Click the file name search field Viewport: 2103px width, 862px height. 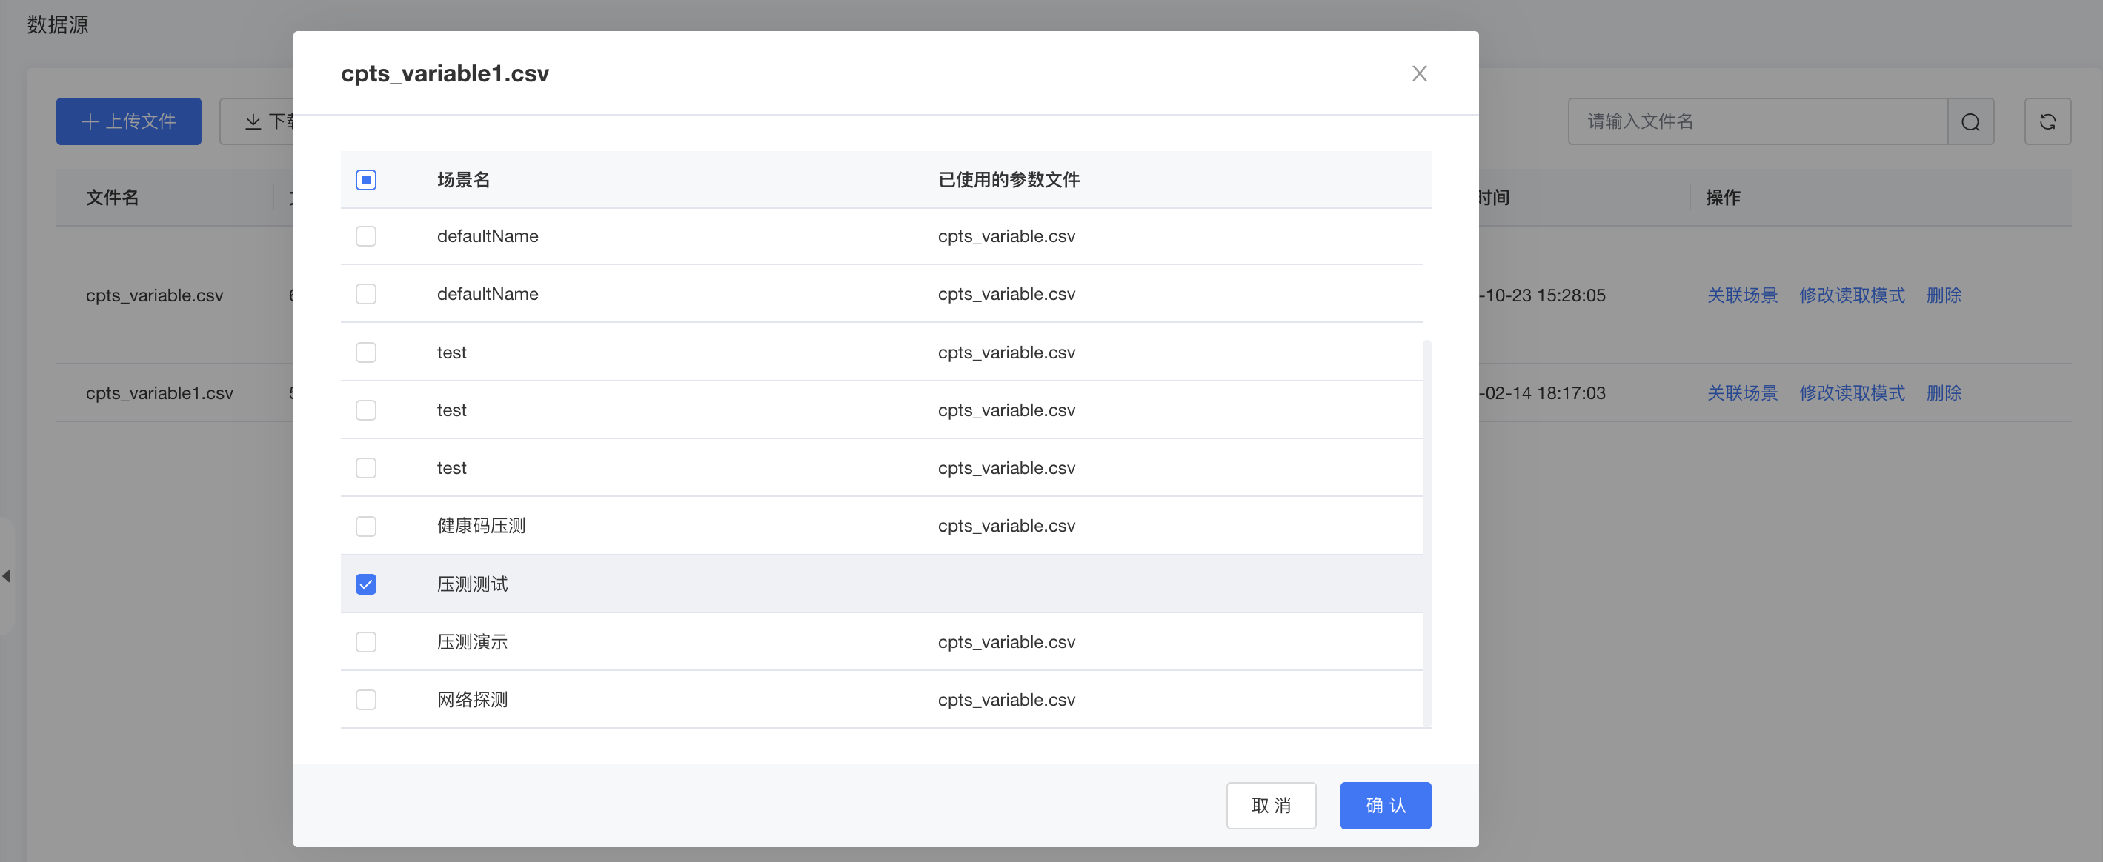point(1755,121)
